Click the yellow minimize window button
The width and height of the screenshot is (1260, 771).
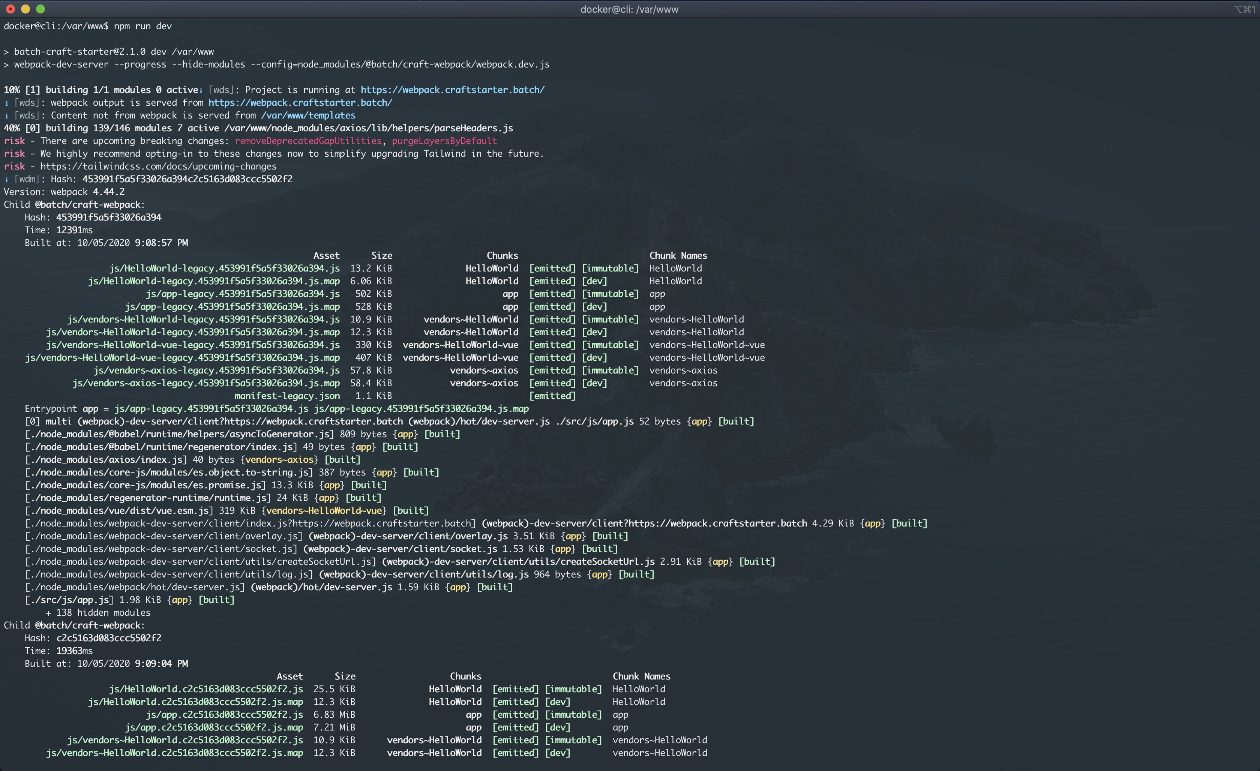pyautogui.click(x=25, y=9)
